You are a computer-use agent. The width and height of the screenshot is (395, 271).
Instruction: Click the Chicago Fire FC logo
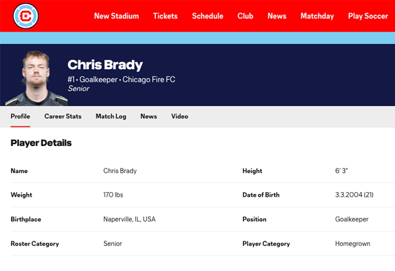26,16
